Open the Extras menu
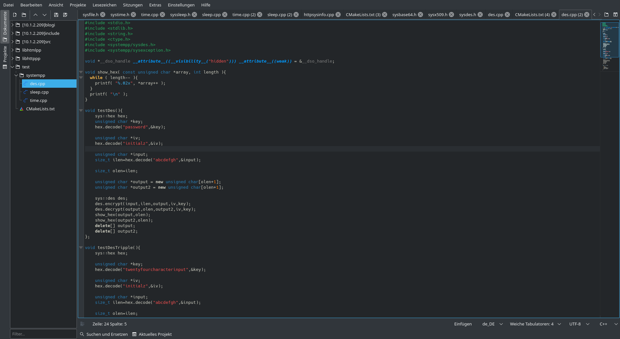The image size is (620, 339). coord(155,5)
